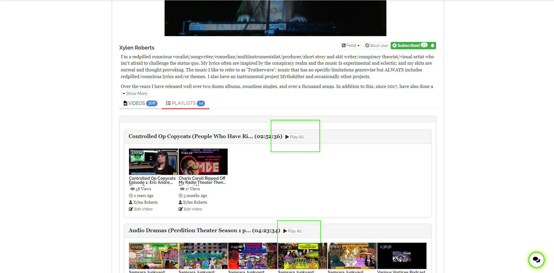Click Edit Video under the Charls Caroll video
Image resolution: width=554 pixels, height=273 pixels.
[193, 209]
